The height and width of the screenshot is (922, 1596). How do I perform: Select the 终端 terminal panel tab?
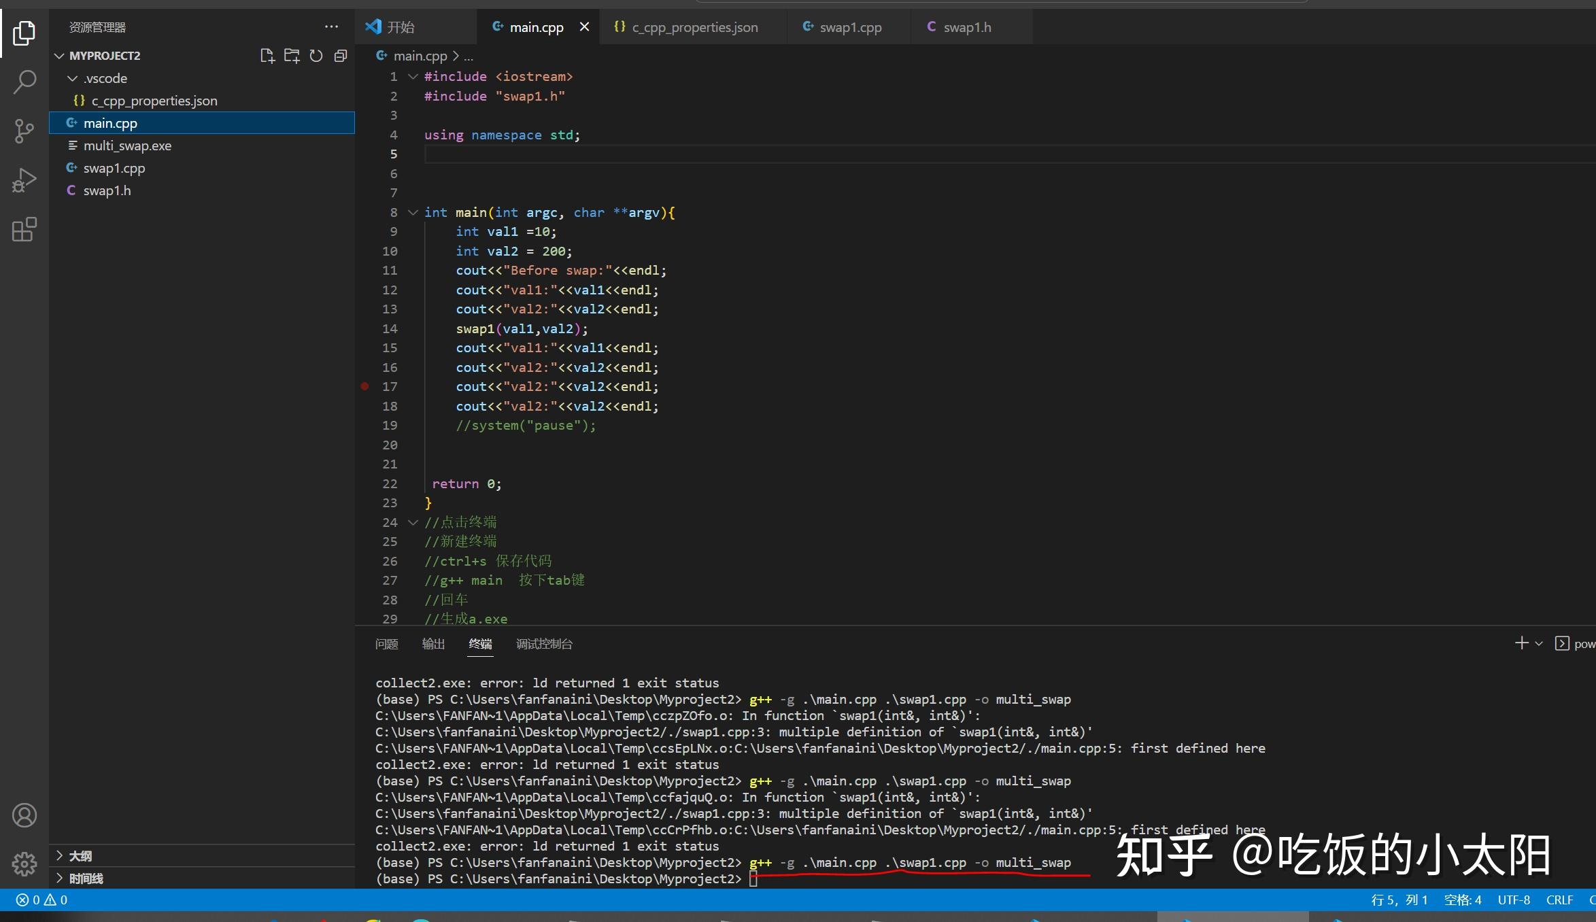click(480, 643)
